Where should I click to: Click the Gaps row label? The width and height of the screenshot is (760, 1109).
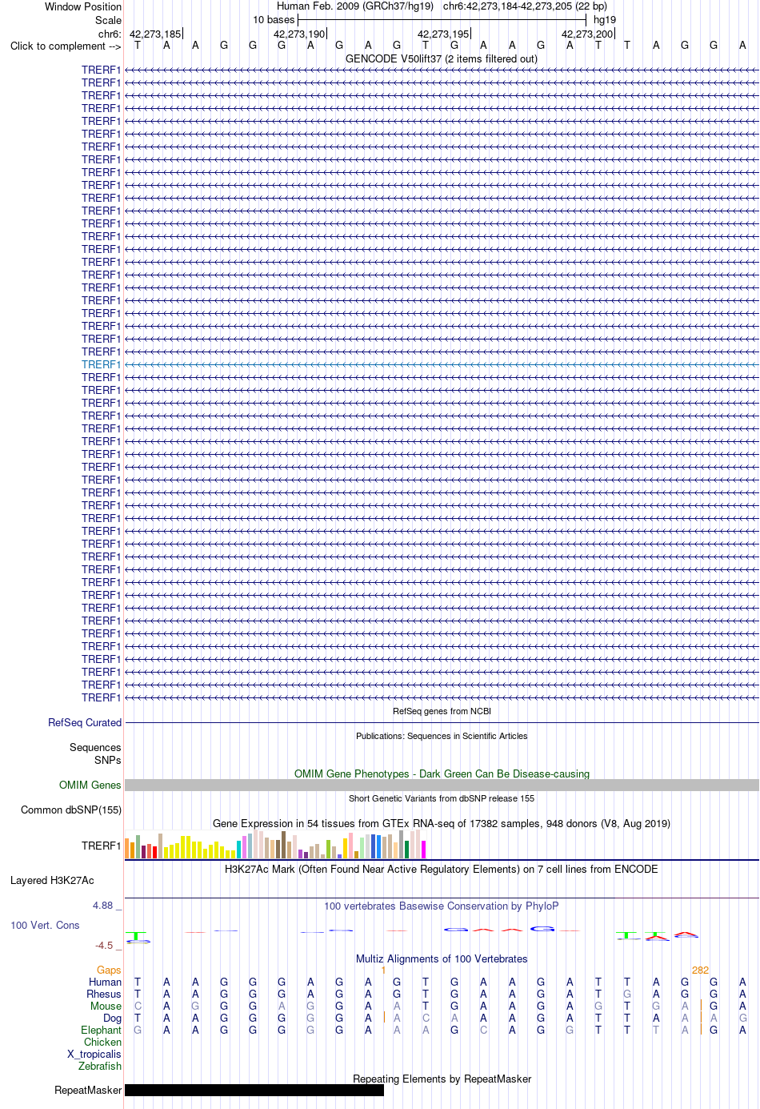point(109,970)
